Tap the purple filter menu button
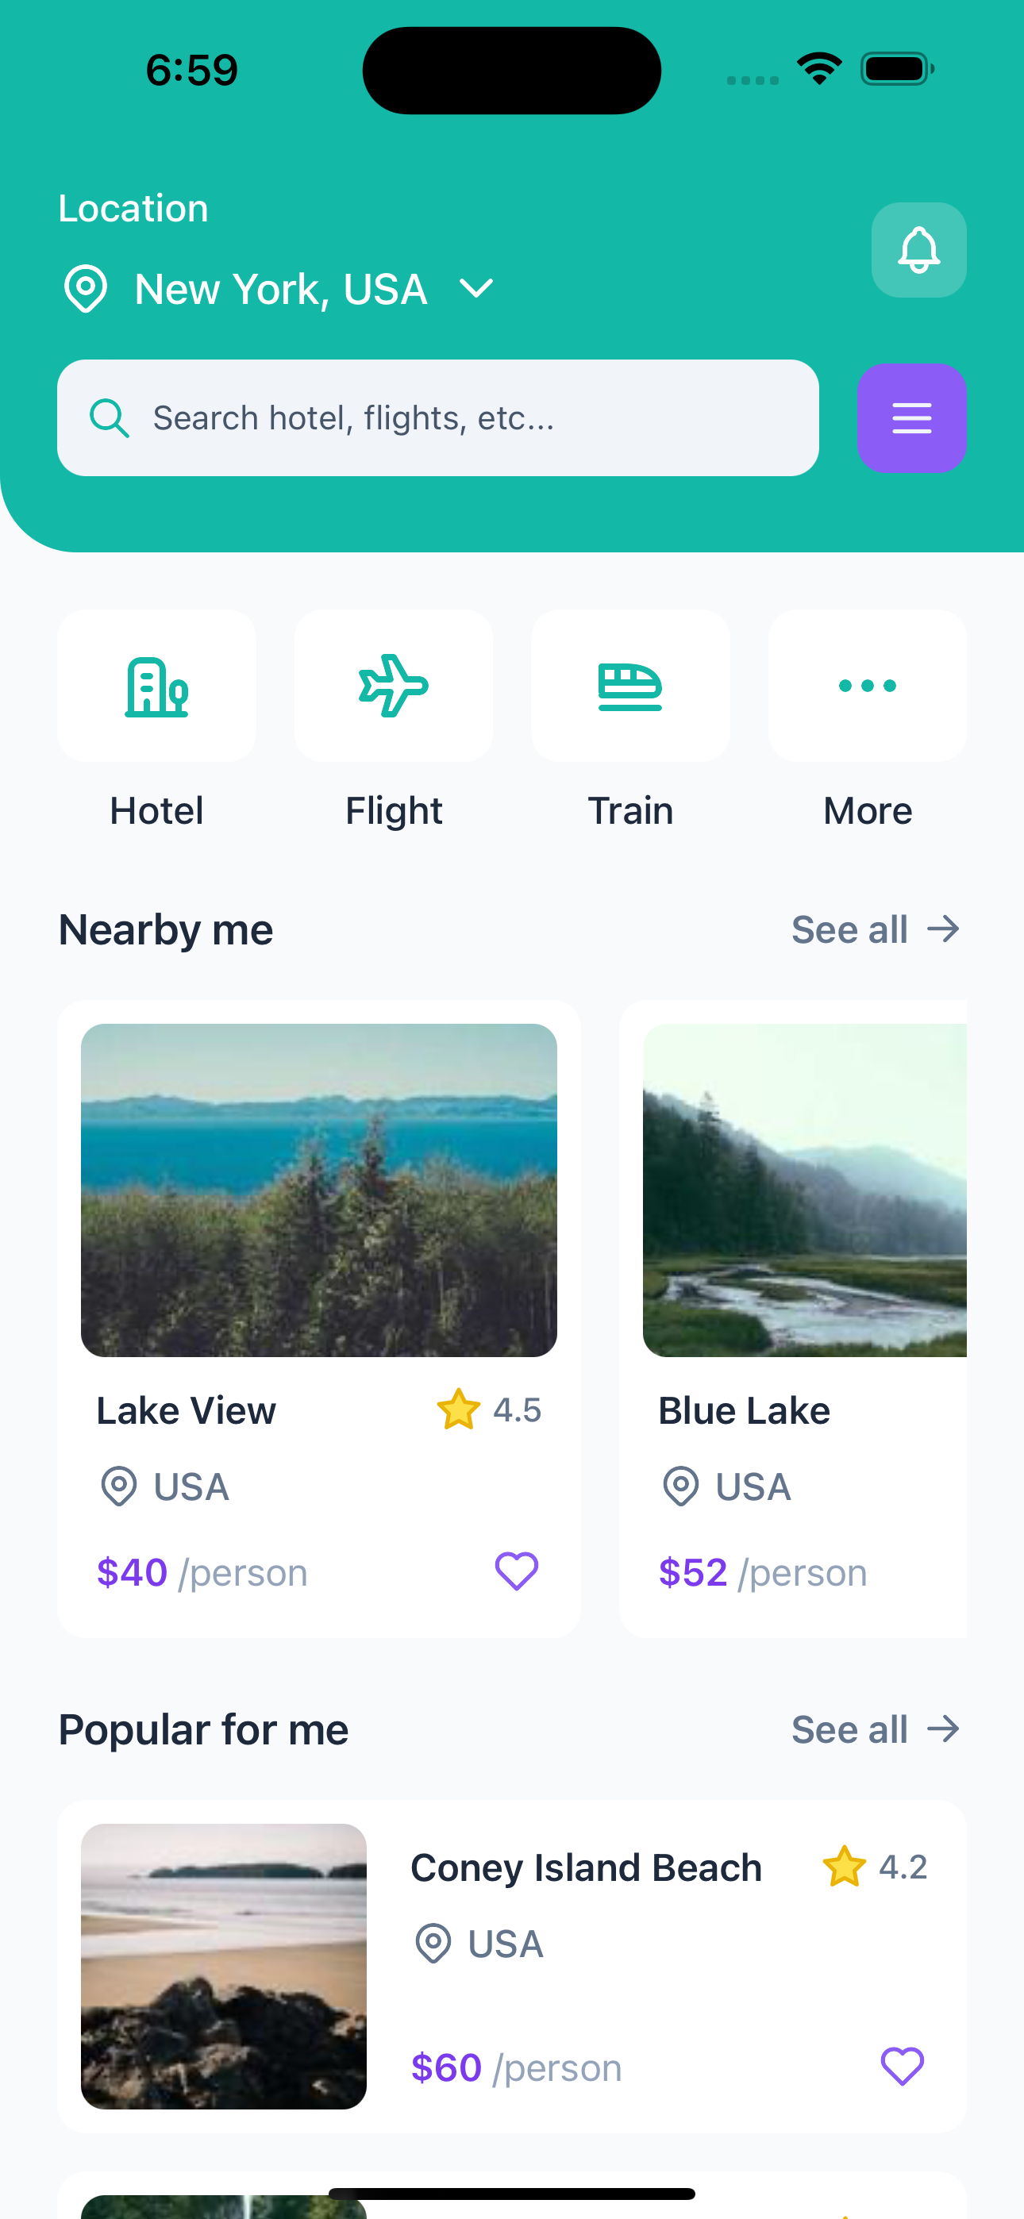 pyautogui.click(x=911, y=417)
